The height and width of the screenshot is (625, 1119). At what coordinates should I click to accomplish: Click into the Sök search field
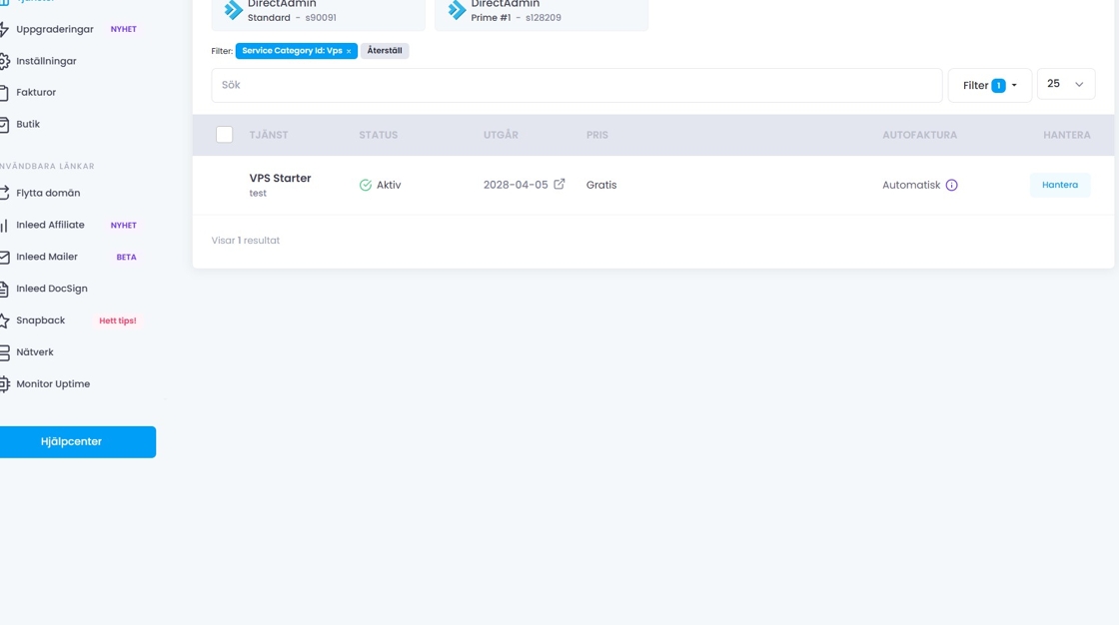[x=575, y=86]
